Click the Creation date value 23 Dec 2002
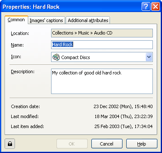Viewport: 162px width, 153px height. tap(123, 106)
